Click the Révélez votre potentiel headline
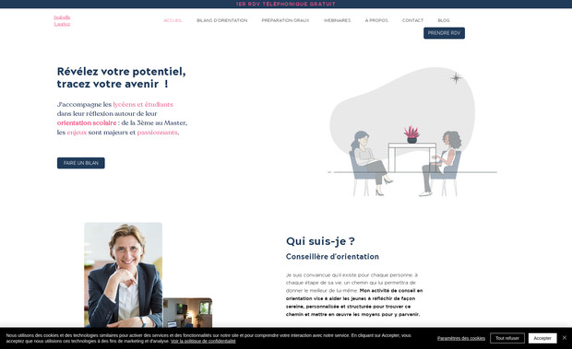This screenshot has height=349, width=572. 121,77
